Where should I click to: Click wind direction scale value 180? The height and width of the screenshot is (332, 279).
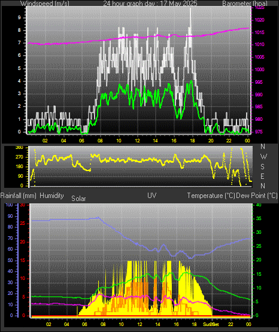(19, 167)
